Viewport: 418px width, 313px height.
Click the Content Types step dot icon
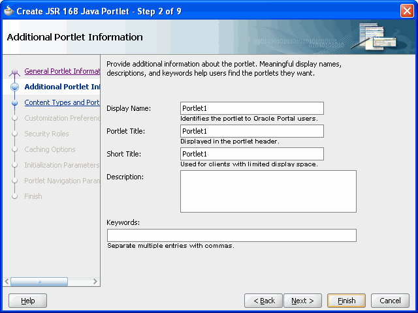[x=14, y=103]
